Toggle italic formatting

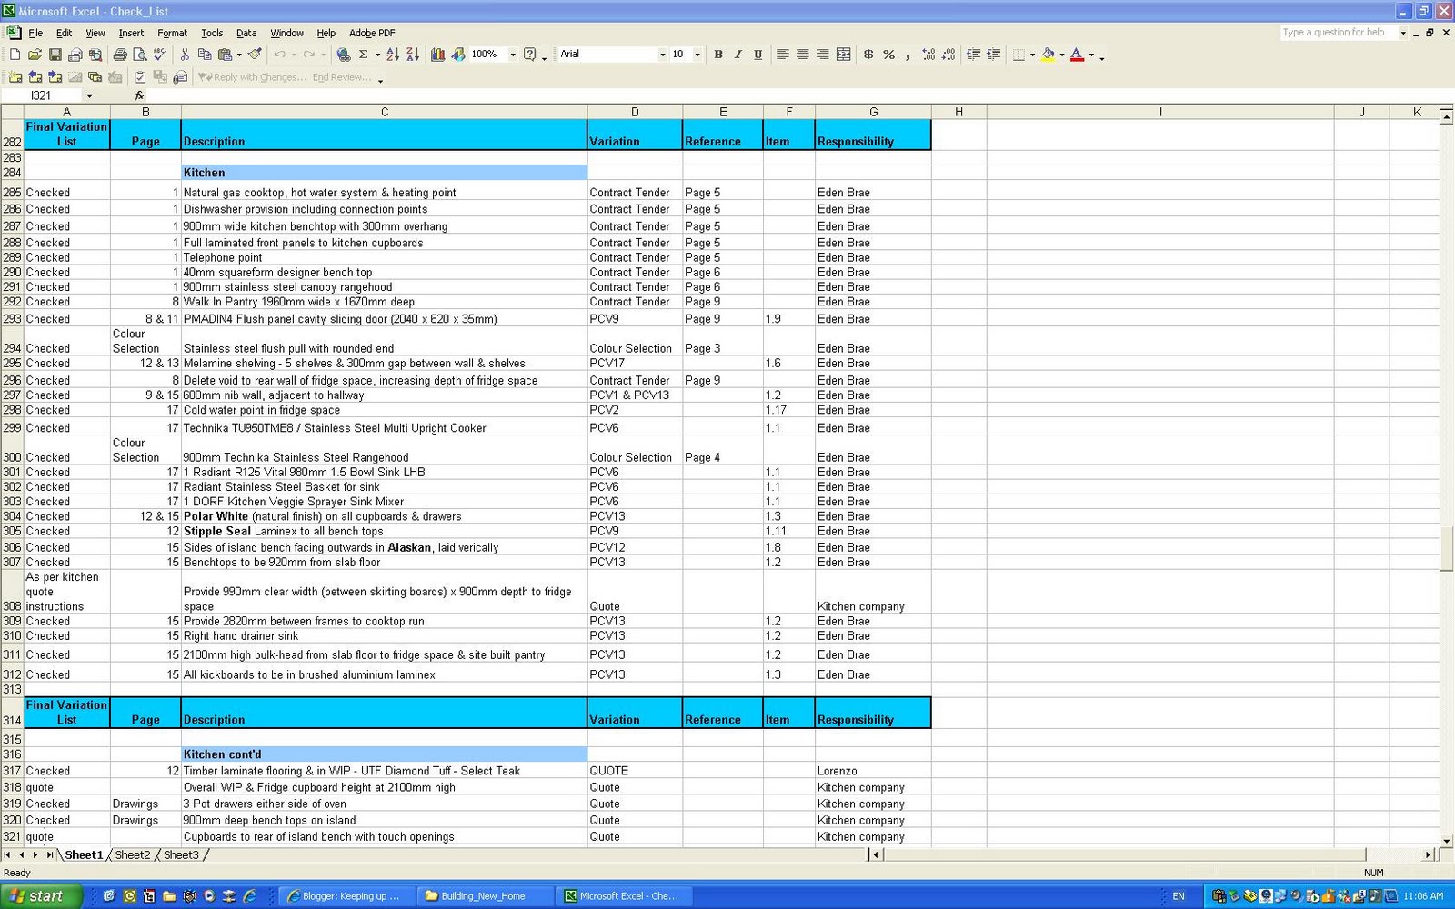[738, 55]
